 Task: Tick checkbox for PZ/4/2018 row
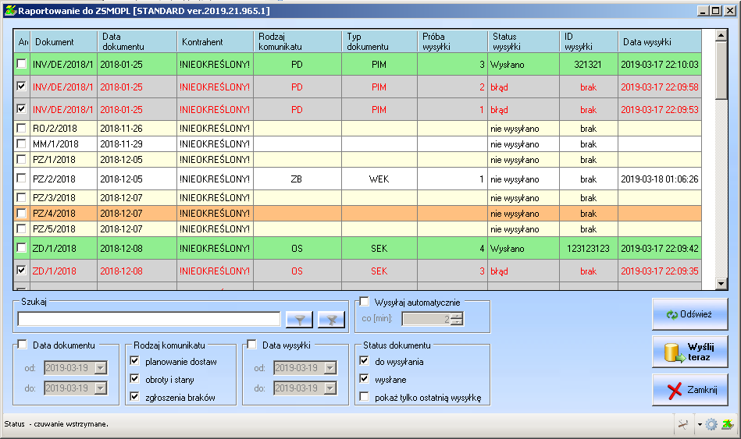[21, 213]
